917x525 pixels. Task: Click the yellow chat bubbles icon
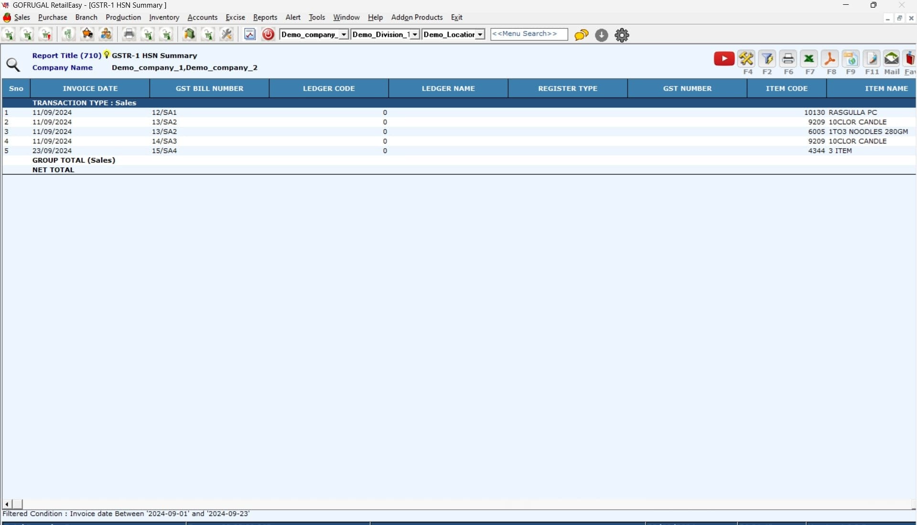(x=582, y=35)
